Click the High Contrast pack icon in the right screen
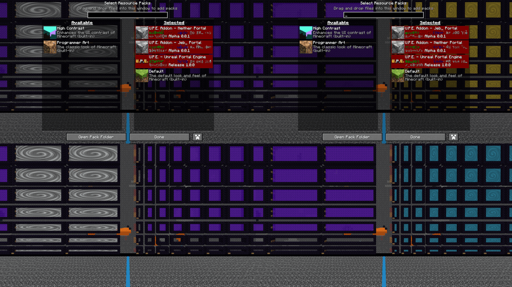The width and height of the screenshot is (512, 287). coord(306,33)
